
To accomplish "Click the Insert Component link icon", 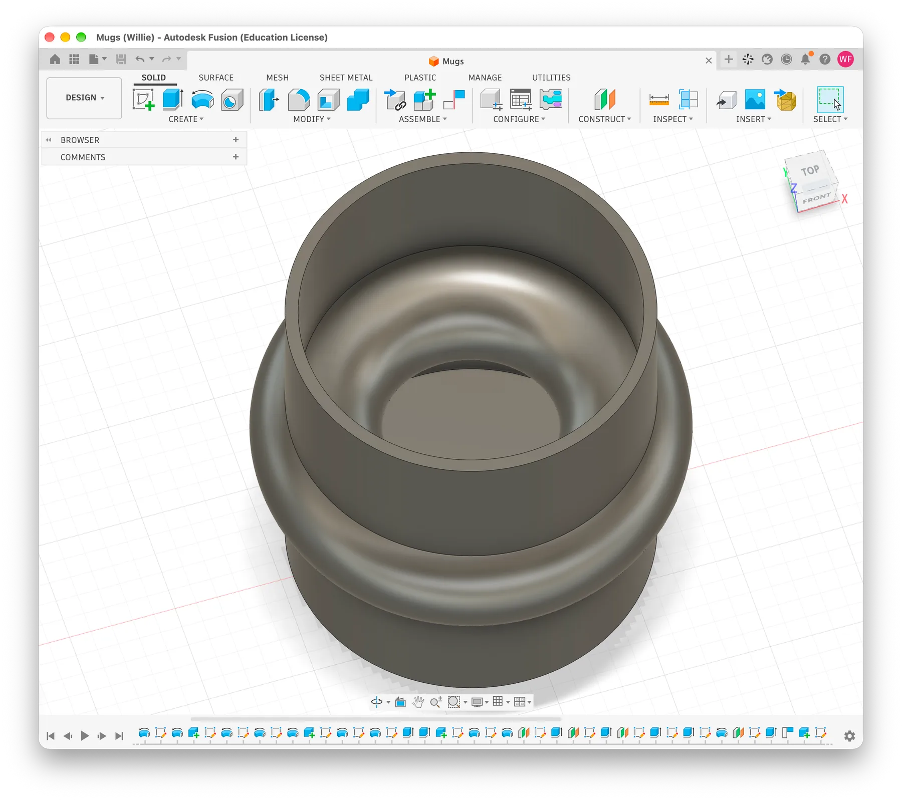I will (x=395, y=99).
